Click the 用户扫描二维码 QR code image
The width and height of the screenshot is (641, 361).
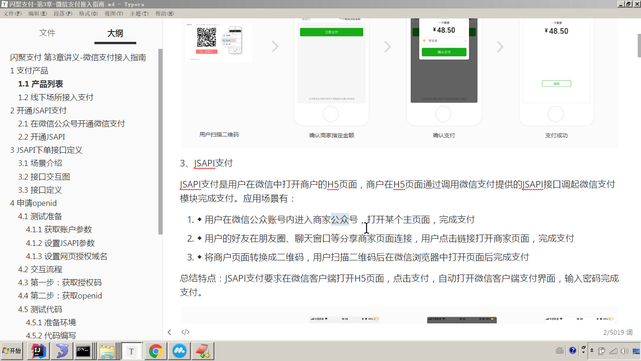click(x=219, y=42)
